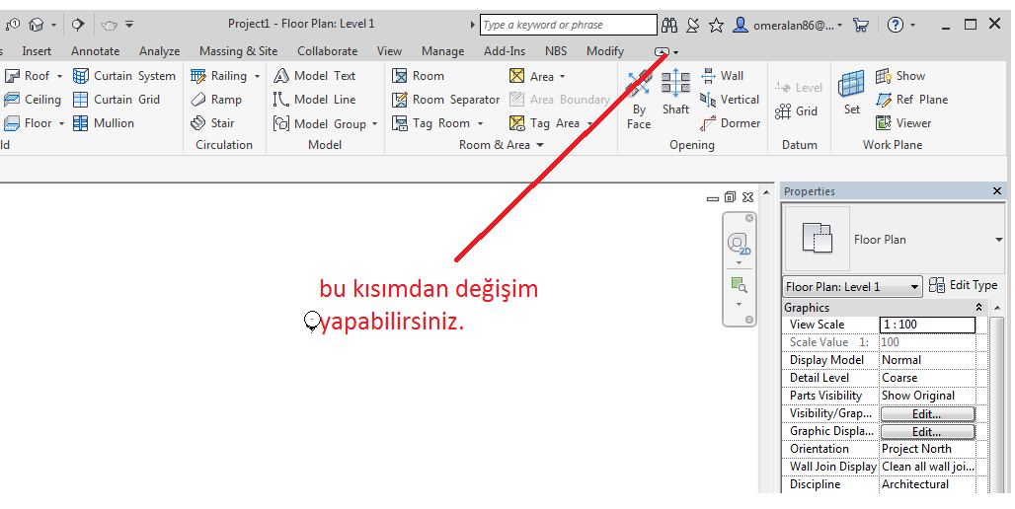Select the Vertical opening tool
The image size is (1015, 509).
(x=730, y=100)
